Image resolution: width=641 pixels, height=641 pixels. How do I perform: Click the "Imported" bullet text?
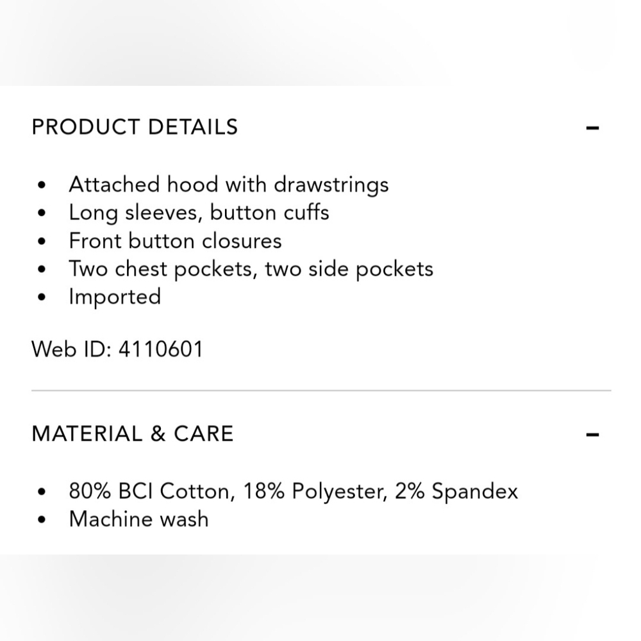tap(115, 297)
